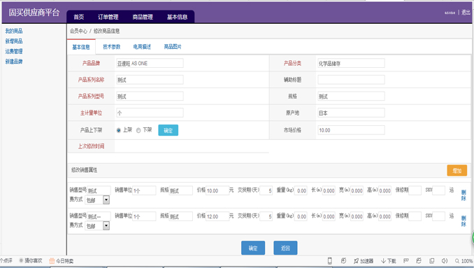474x268 pixels.
Task: Click the 会员中心 breadcrumb
Action: (x=78, y=31)
